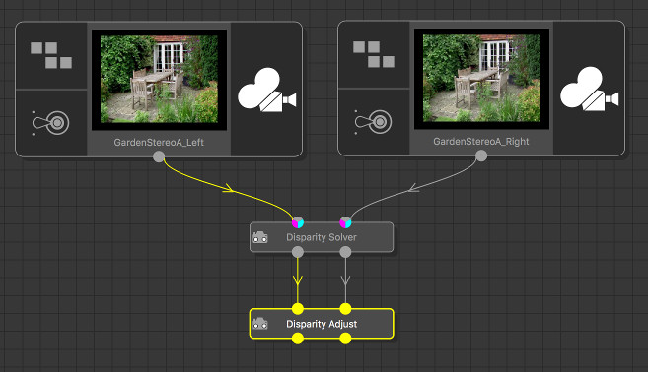Click the four-squares icon on GardenStereoA_Right node
The image size is (648, 372).
pyautogui.click(x=374, y=54)
